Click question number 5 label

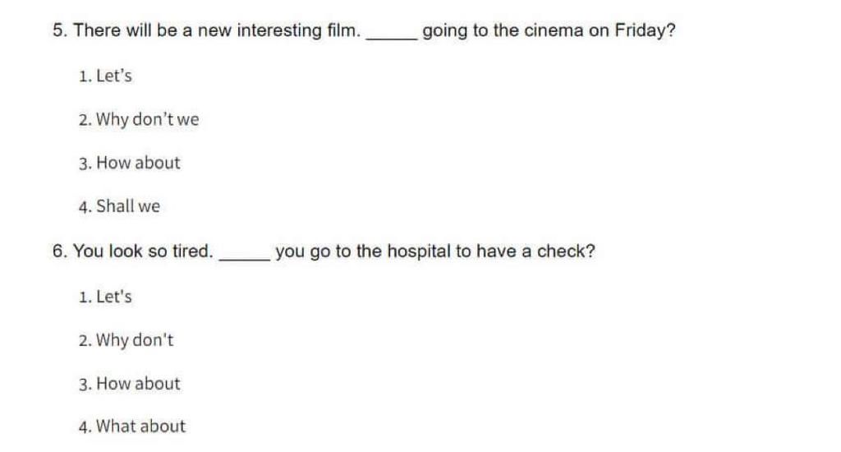click(60, 30)
